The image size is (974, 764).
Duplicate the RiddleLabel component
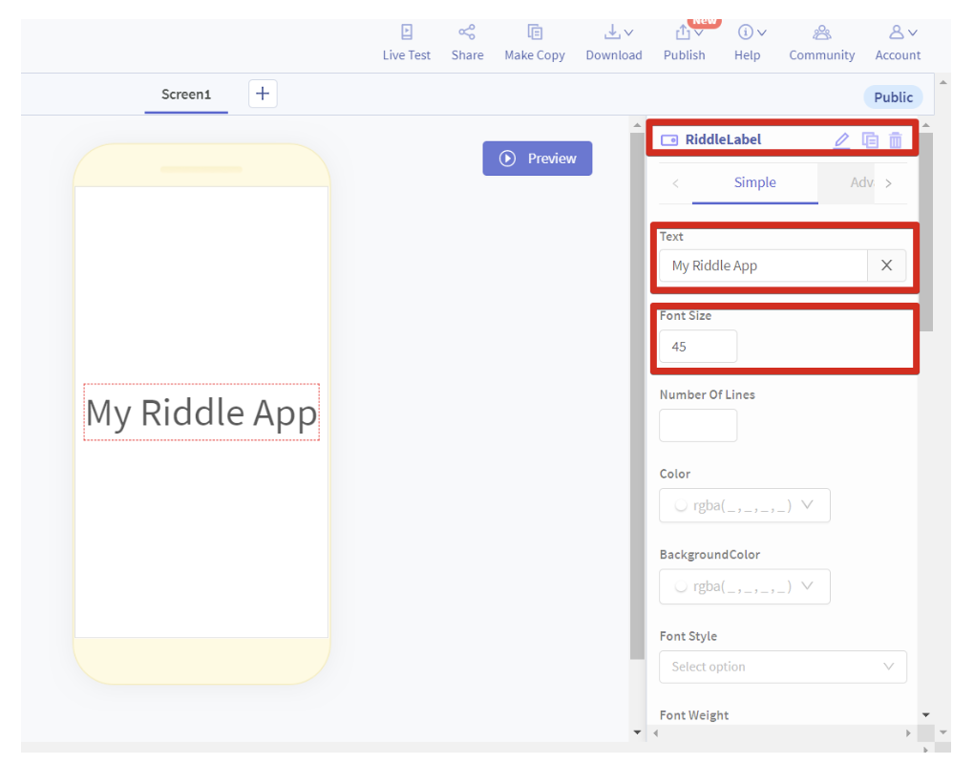870,139
